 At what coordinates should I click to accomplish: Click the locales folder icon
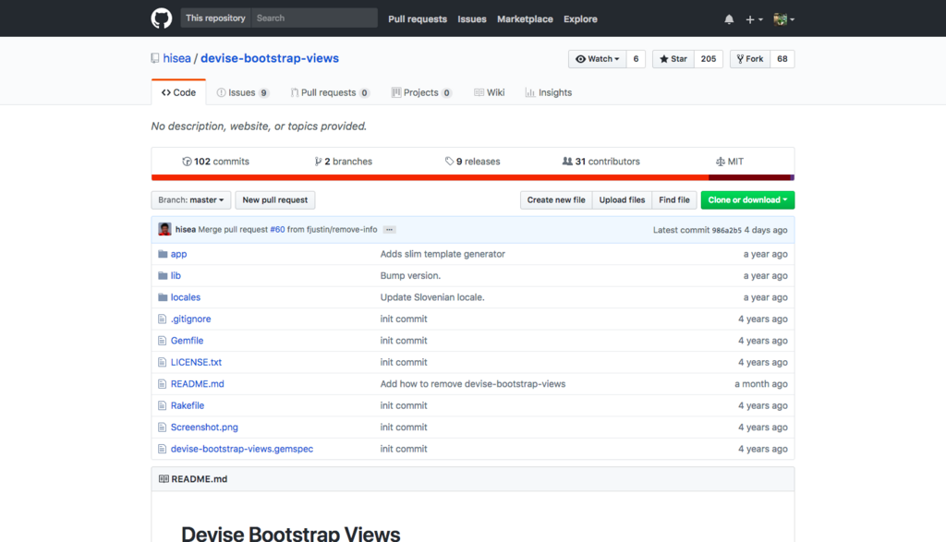pos(163,297)
